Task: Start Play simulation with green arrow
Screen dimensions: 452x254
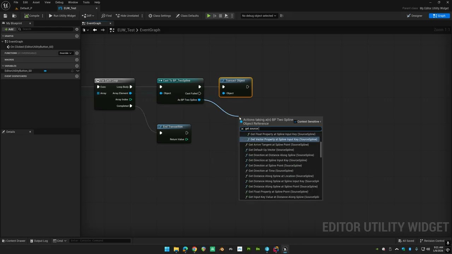Action: tap(209, 16)
